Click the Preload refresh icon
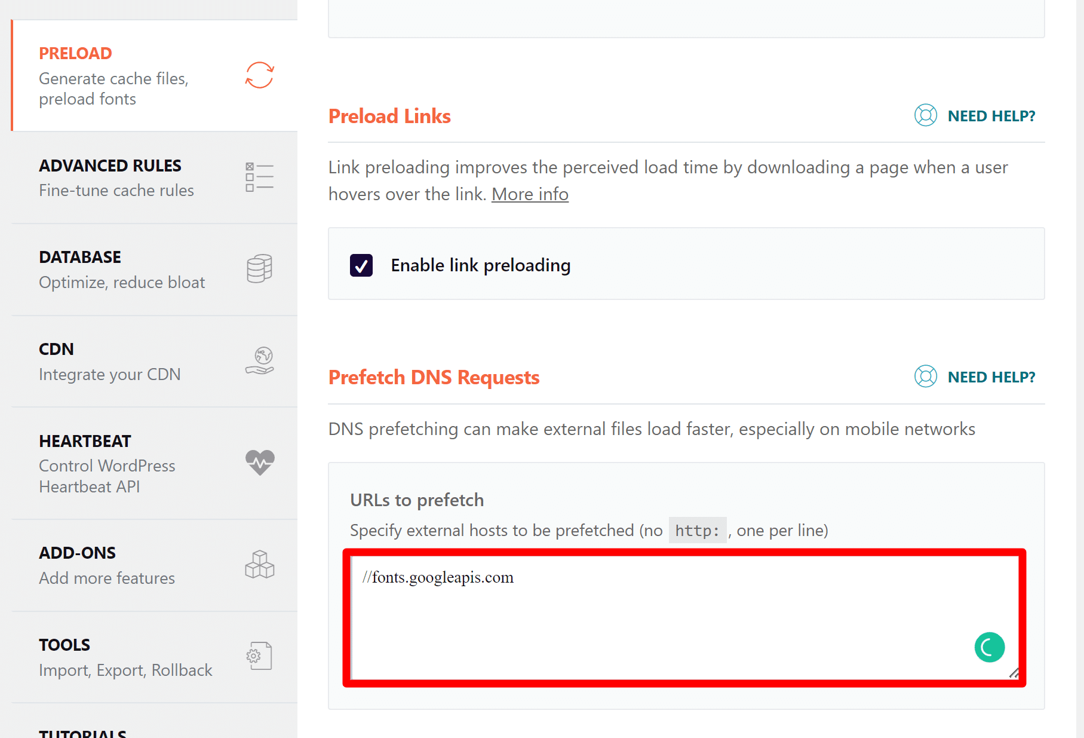 259,75
